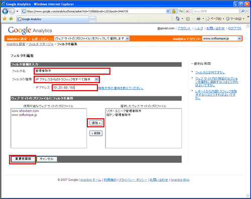This screenshot has height=199, width=251.
Task: Open the Tools menu in toolbar
Action: [x=235, y=19]
